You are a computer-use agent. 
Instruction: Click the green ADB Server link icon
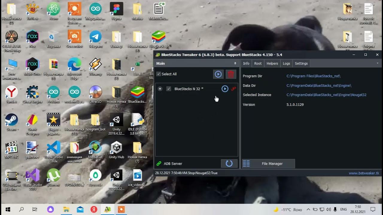tap(159, 163)
